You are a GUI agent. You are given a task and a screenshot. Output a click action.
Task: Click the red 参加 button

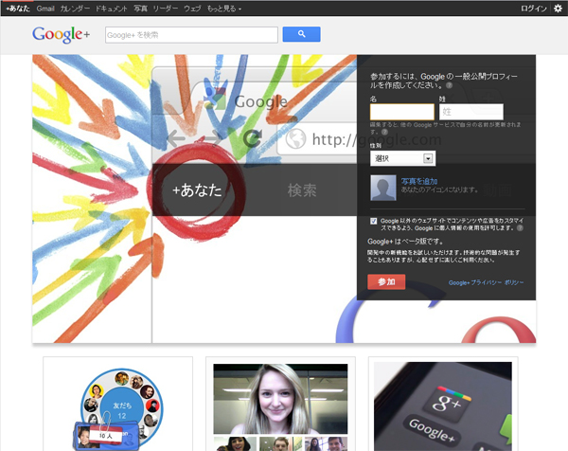tap(386, 281)
